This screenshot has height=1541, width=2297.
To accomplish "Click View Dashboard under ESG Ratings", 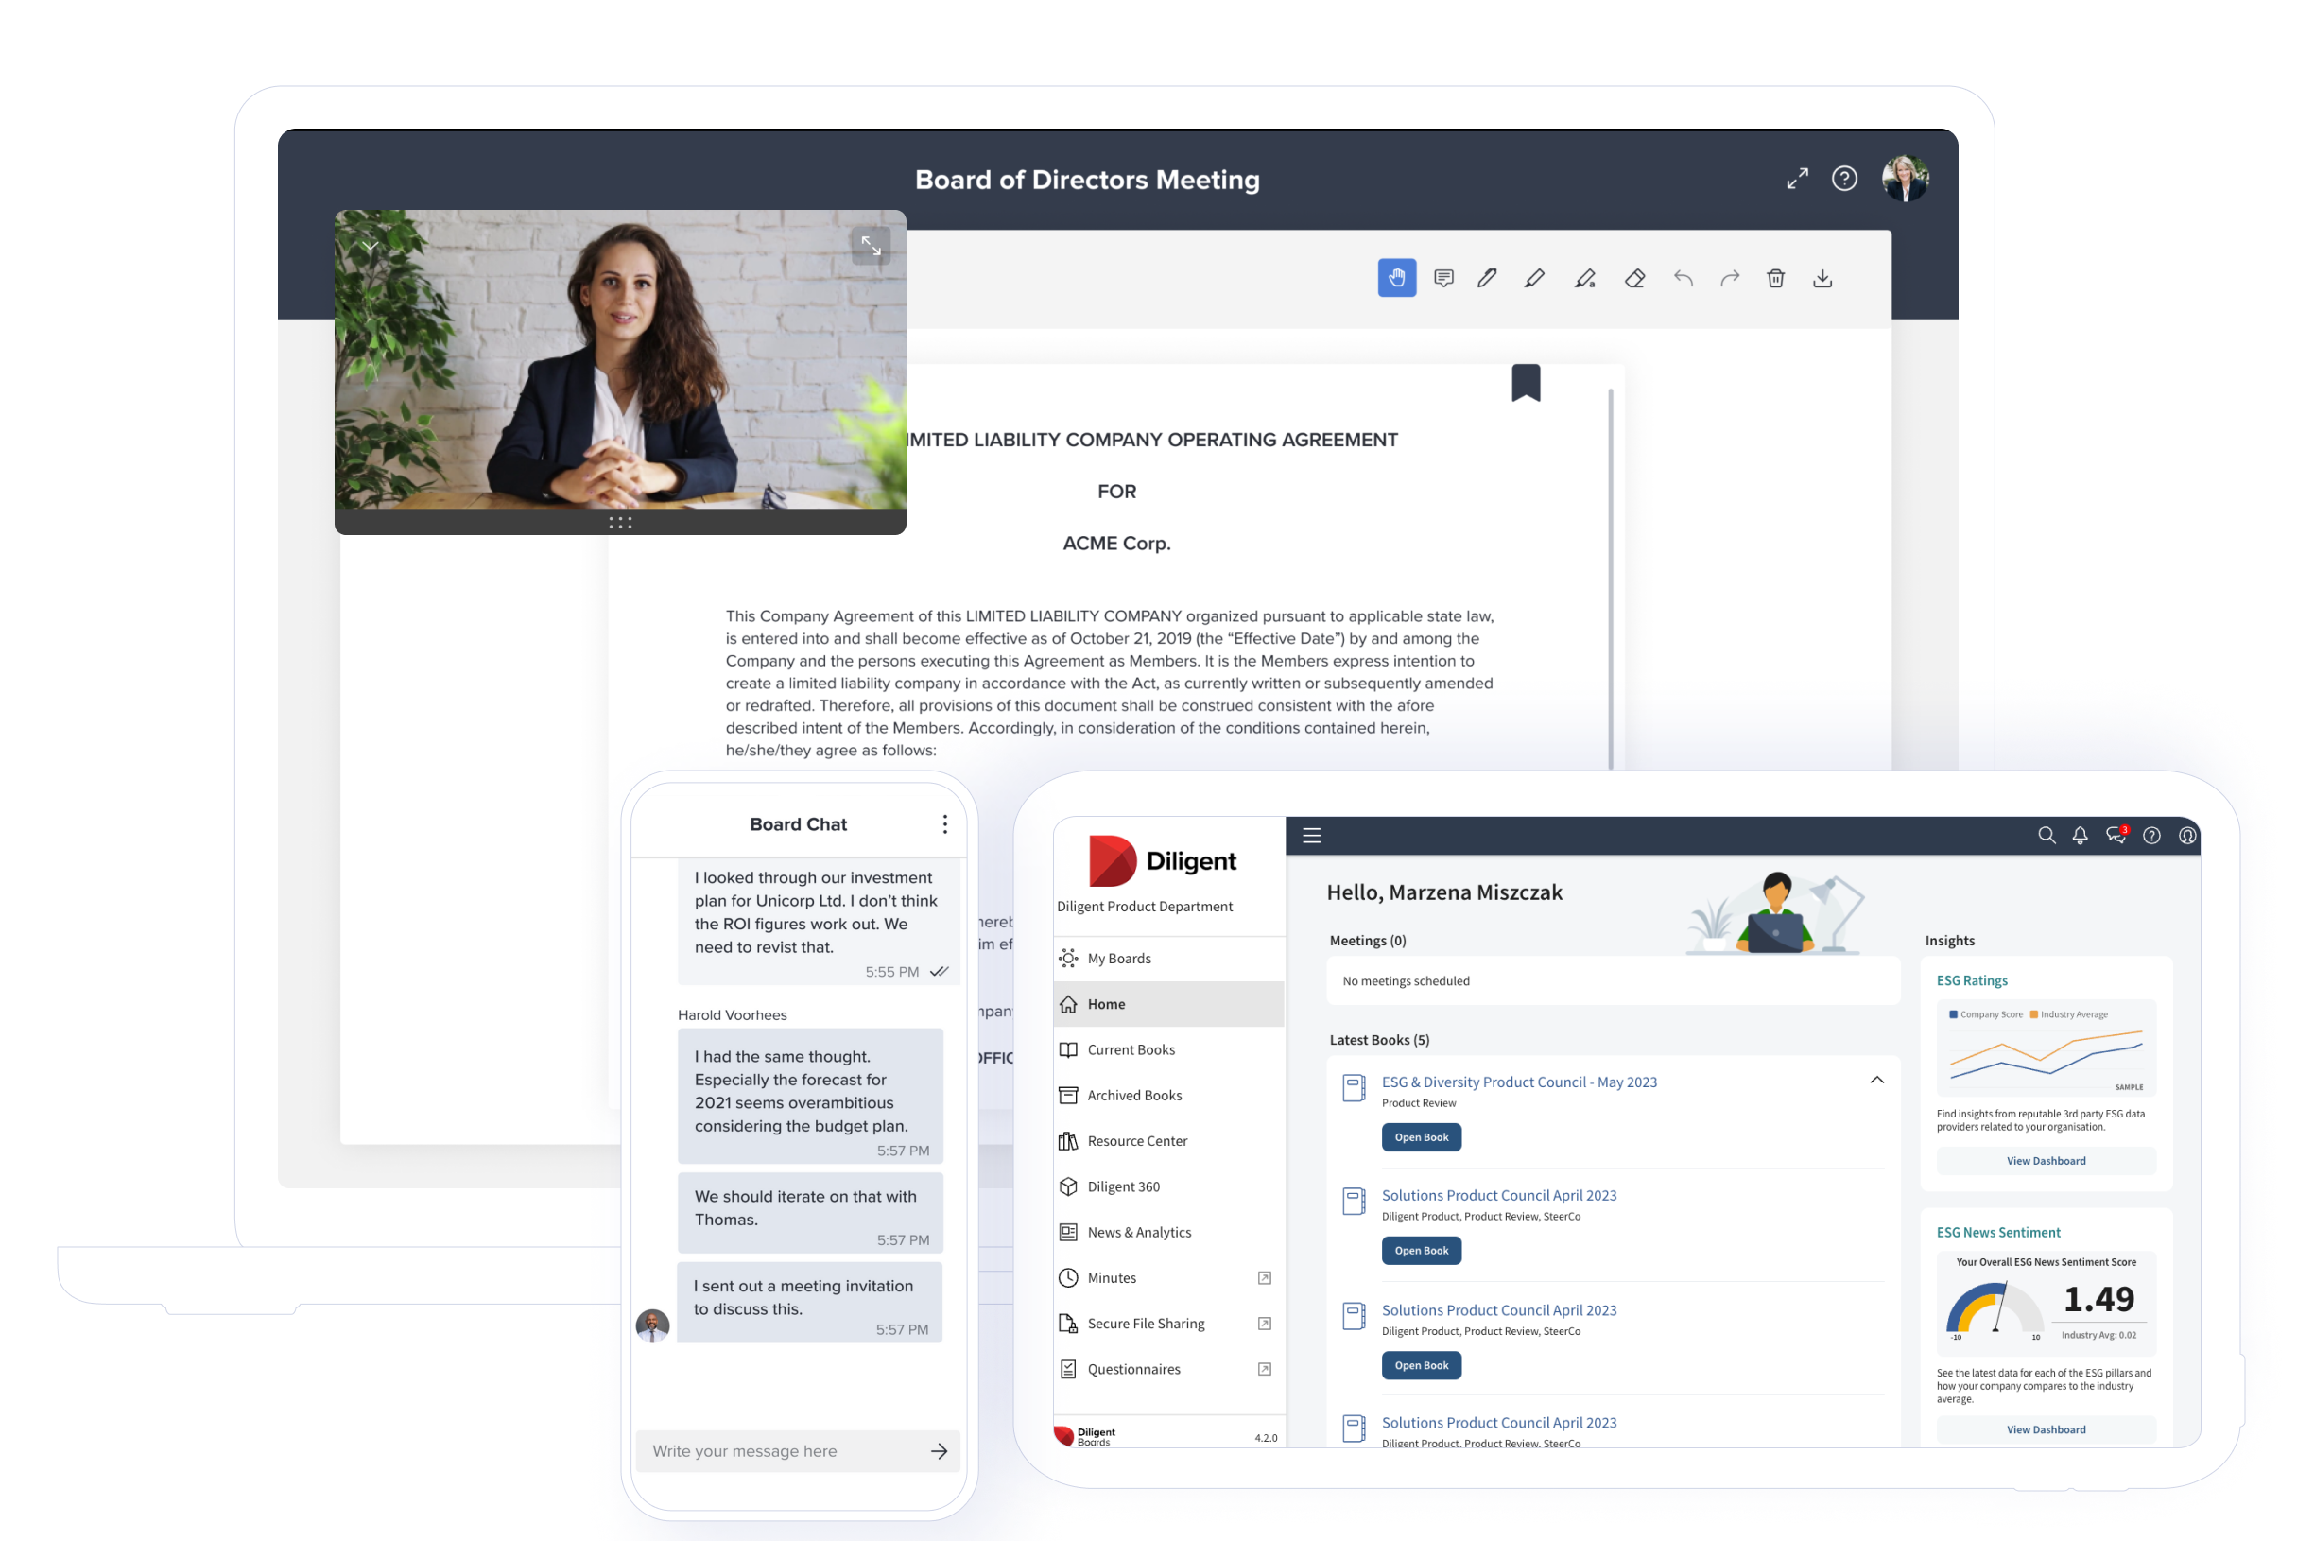I will (2046, 1161).
